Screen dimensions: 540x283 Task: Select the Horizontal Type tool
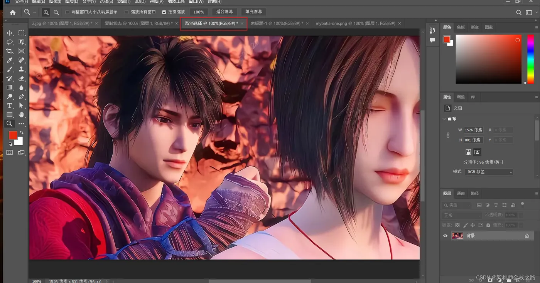pos(10,105)
